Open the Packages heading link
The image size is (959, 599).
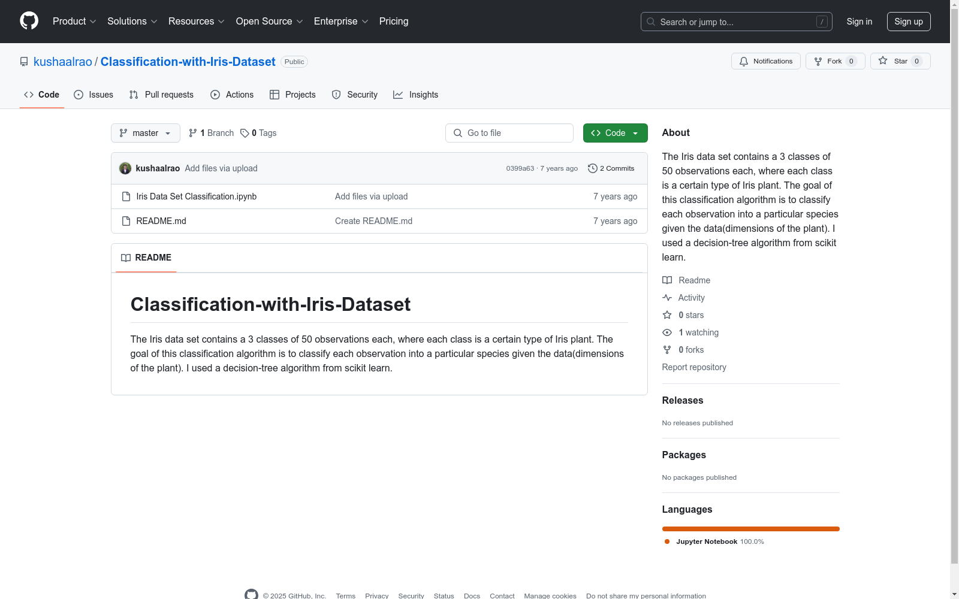tap(684, 455)
